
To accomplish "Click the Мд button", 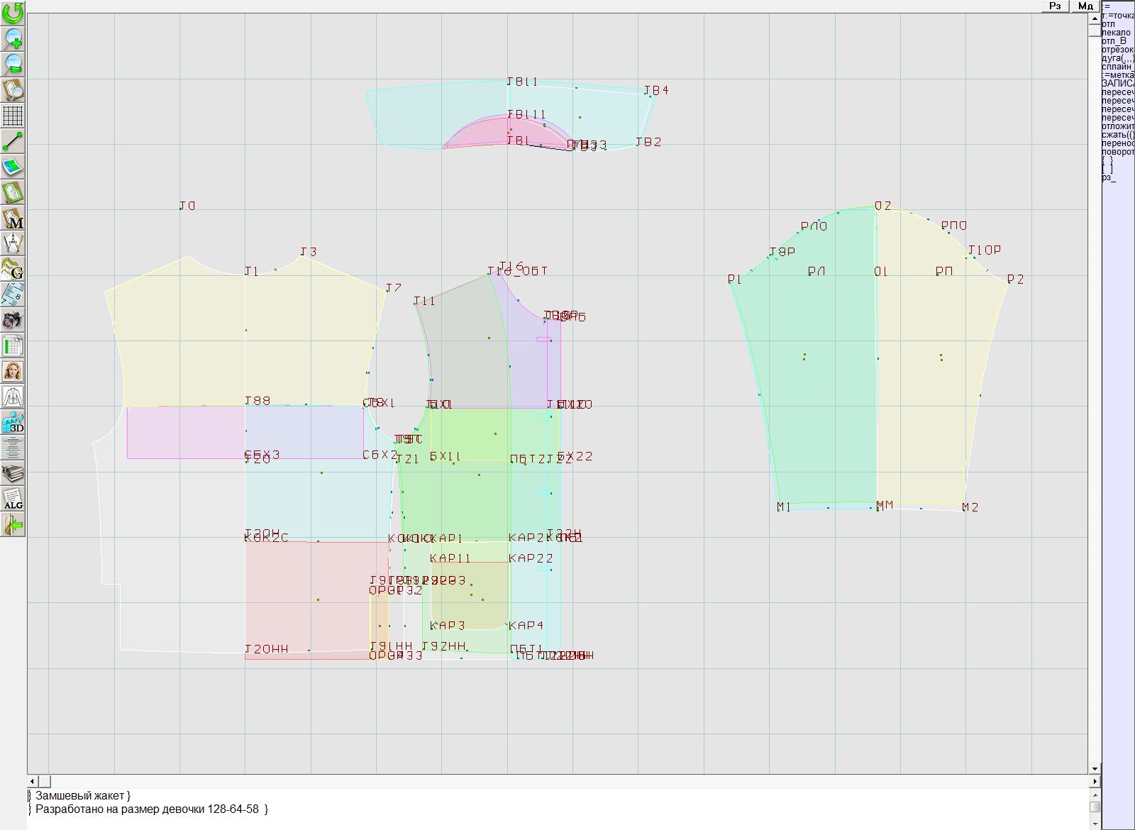I will coord(1085,6).
